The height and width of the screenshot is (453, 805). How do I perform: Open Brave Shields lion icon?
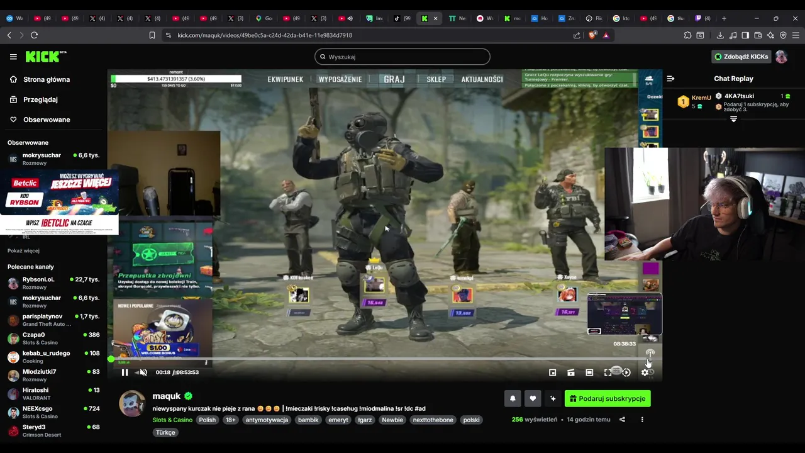592,35
